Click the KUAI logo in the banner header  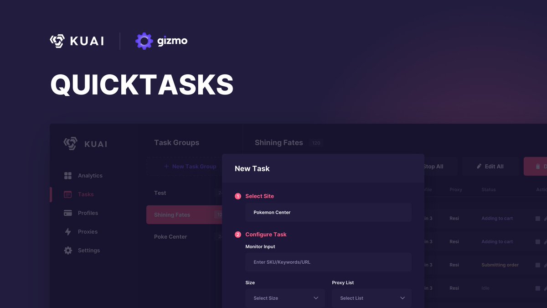77,41
